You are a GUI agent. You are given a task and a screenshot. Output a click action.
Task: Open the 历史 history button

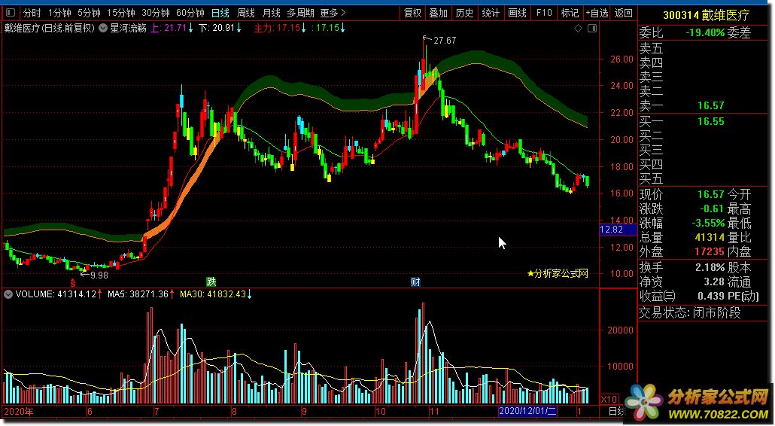tap(464, 13)
